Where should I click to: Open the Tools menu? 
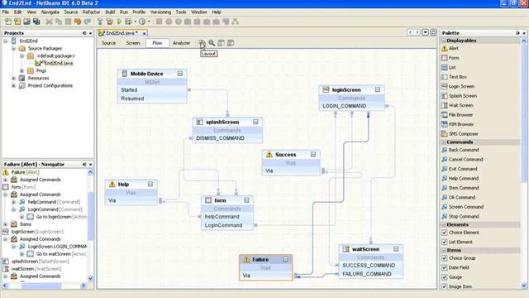coord(181,12)
